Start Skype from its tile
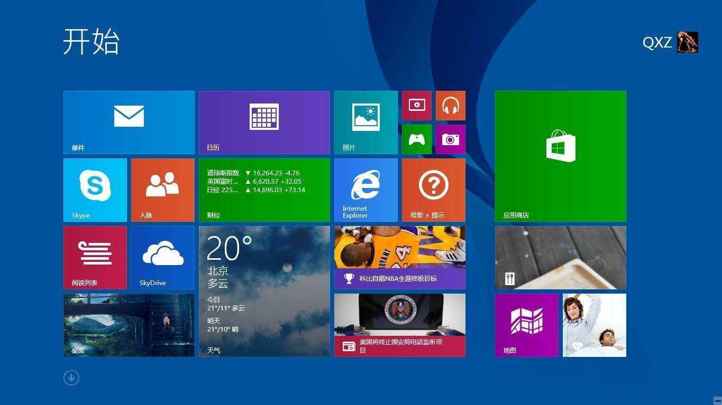This screenshot has height=405, width=722. click(95, 190)
